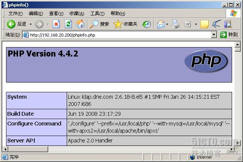This screenshot has height=162, width=243.
Task: Open the 文件(F) menu
Action: 15,14
